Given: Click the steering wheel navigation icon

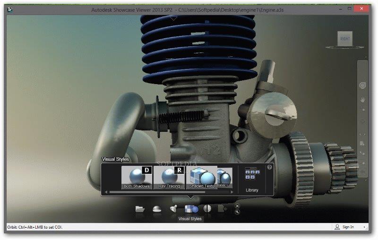Looking at the screenshot, I should [363, 85].
